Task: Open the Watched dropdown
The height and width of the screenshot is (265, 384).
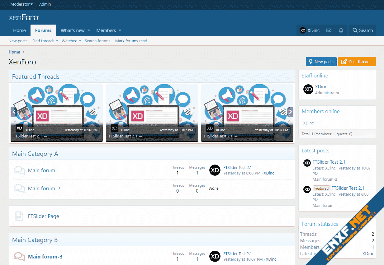Action: pos(71,41)
